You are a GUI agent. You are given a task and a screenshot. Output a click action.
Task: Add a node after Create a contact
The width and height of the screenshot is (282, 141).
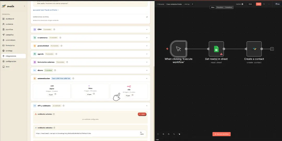click(x=272, y=49)
